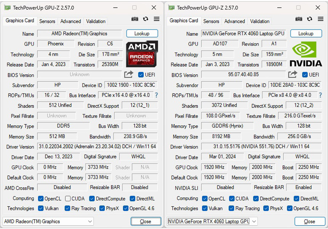
Task: Open hamburger menu in NVIDIA window
Action: click(x=320, y=19)
